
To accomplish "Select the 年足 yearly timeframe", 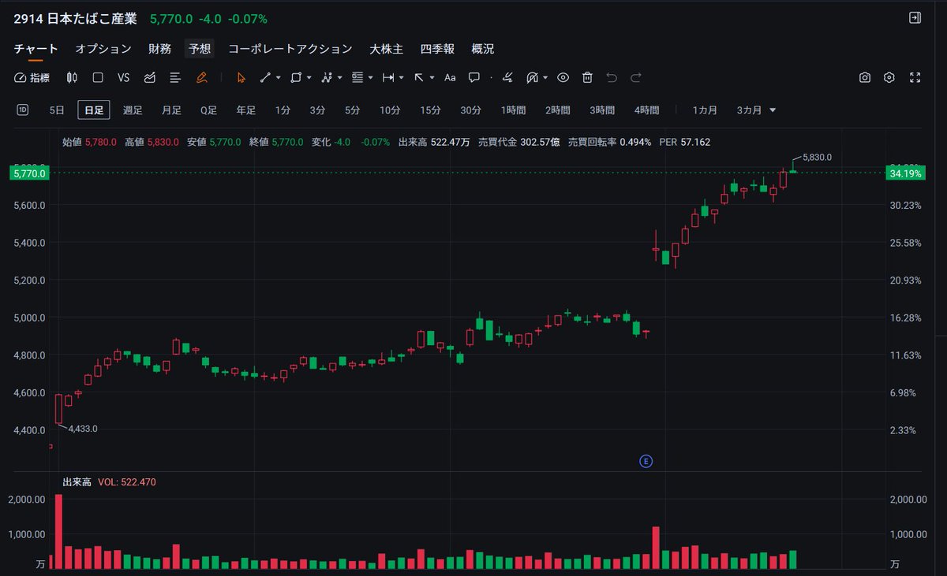I will tap(246, 110).
